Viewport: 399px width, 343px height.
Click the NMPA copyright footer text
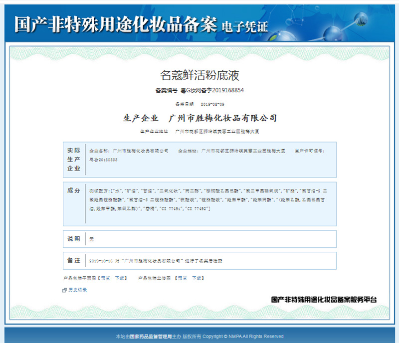click(x=200, y=337)
